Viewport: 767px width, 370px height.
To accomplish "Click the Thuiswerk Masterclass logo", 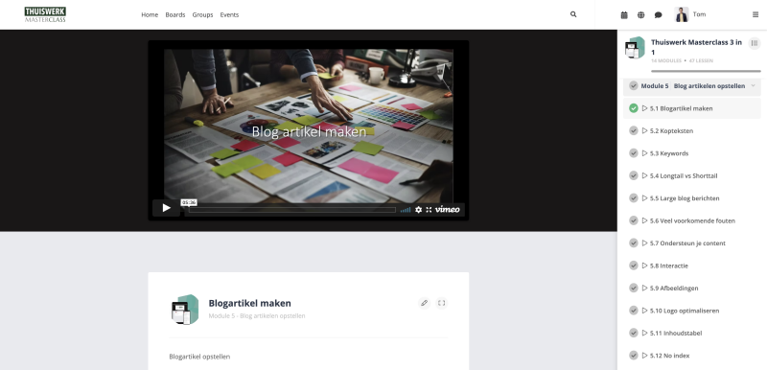I will pyautogui.click(x=45, y=14).
